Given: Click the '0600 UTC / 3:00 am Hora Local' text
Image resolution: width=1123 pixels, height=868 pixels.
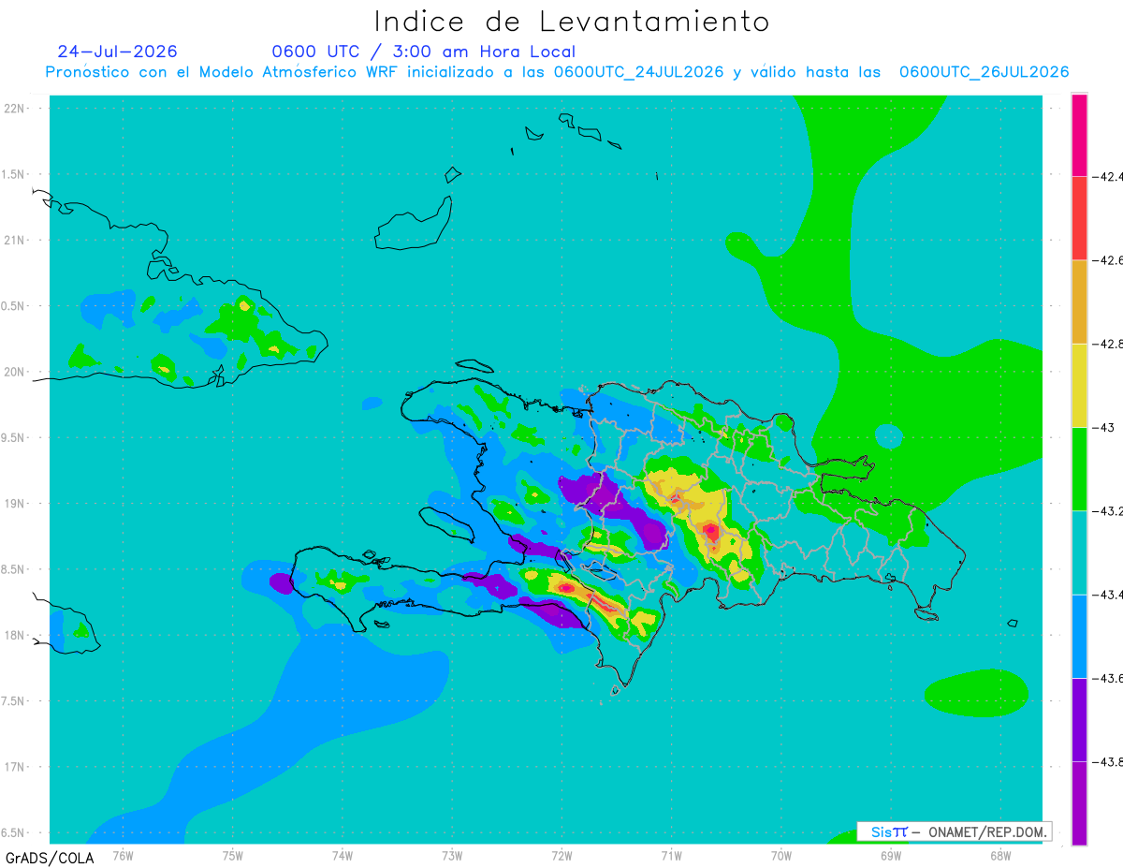Looking at the screenshot, I should [424, 51].
